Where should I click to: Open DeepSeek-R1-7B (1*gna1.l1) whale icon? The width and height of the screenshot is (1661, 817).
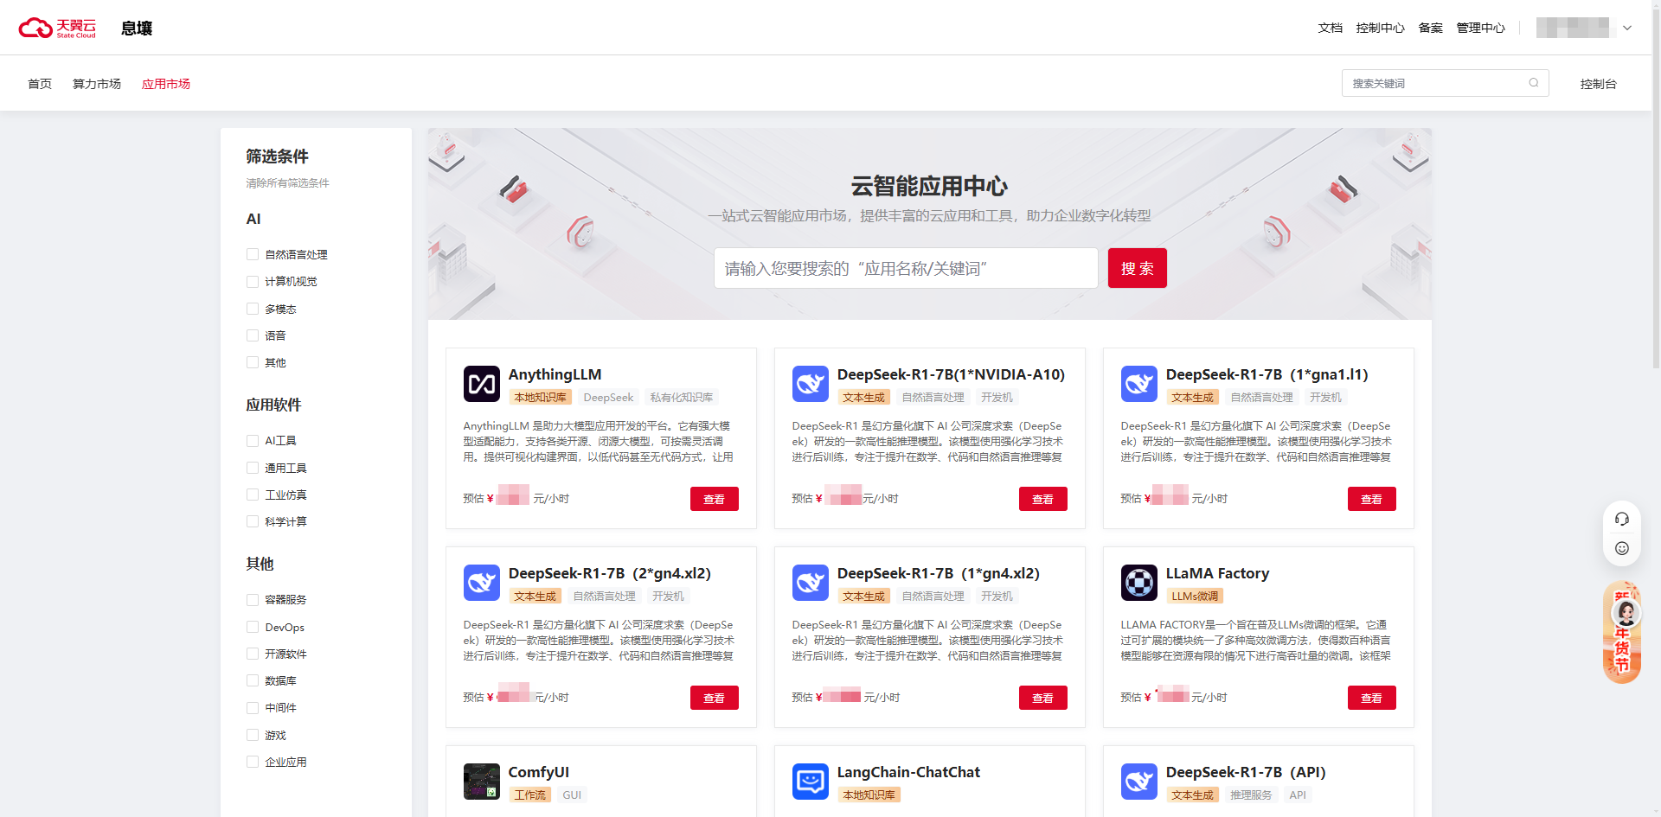[x=1139, y=384]
